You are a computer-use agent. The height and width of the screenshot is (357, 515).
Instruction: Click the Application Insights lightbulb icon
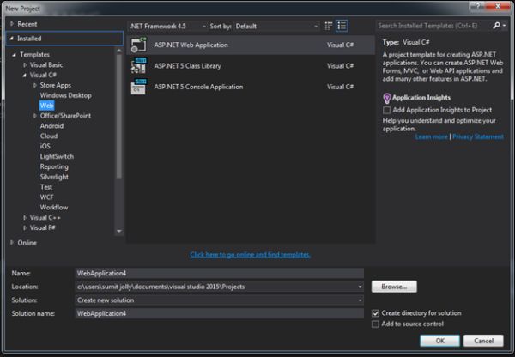[387, 98]
